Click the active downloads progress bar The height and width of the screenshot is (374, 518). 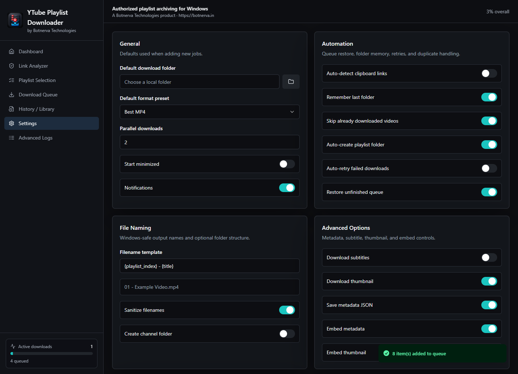click(51, 354)
